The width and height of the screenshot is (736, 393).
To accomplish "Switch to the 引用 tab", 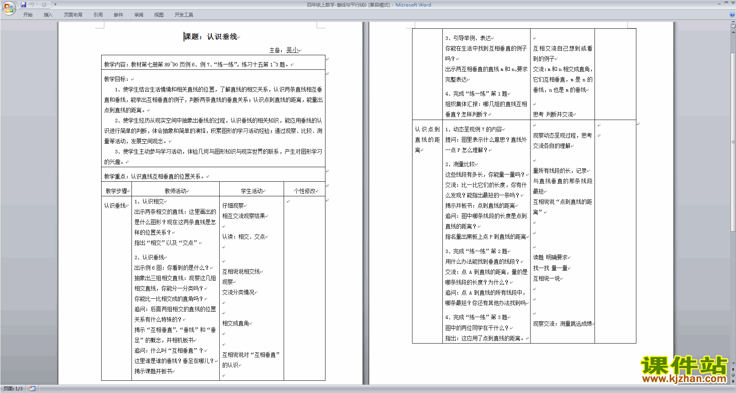I will [98, 15].
